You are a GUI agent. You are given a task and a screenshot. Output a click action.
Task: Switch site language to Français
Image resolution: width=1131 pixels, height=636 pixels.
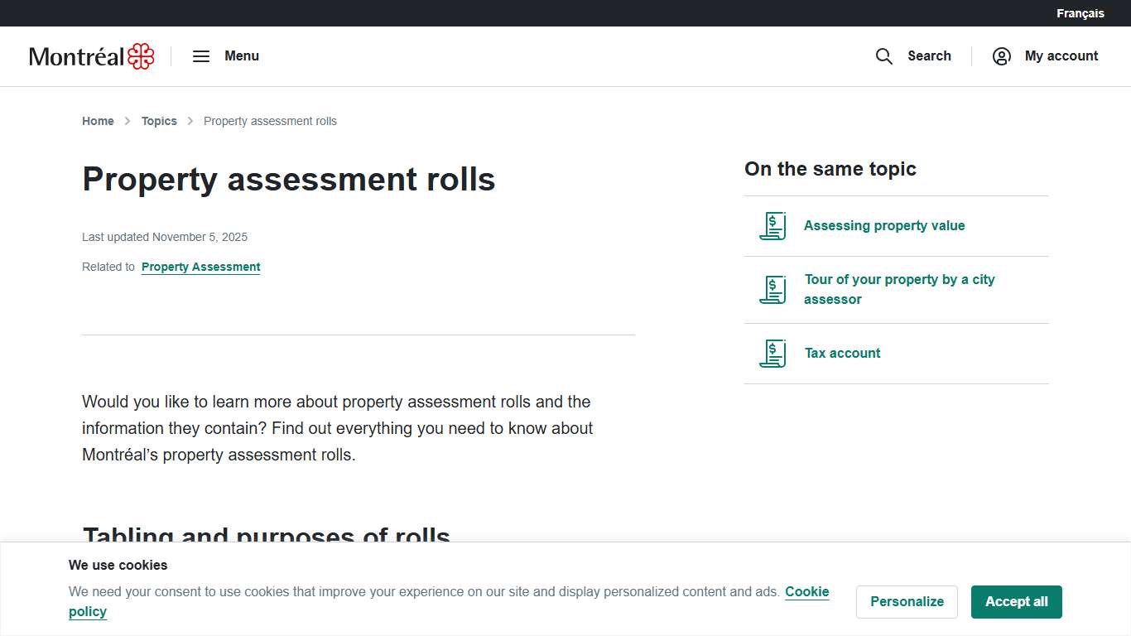pos(1080,12)
